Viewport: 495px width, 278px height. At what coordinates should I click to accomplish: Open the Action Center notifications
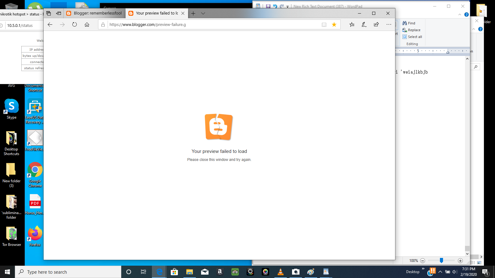[x=485, y=272]
